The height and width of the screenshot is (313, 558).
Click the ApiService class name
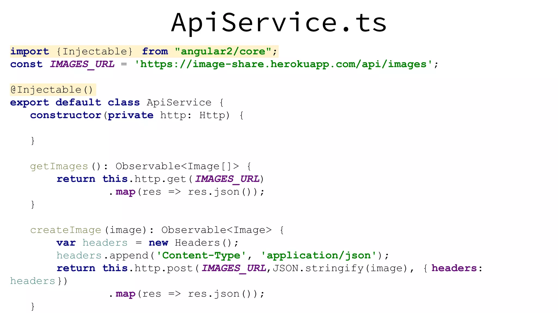pos(179,102)
